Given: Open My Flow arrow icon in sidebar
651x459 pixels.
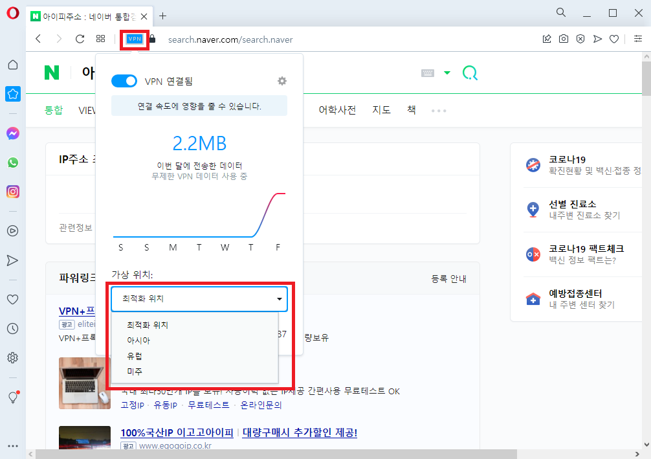Looking at the screenshot, I should tap(13, 260).
